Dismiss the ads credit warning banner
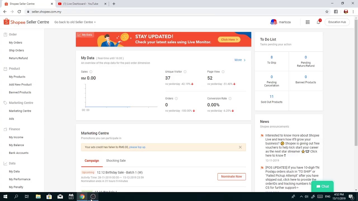The width and height of the screenshot is (358, 201). point(240,147)
